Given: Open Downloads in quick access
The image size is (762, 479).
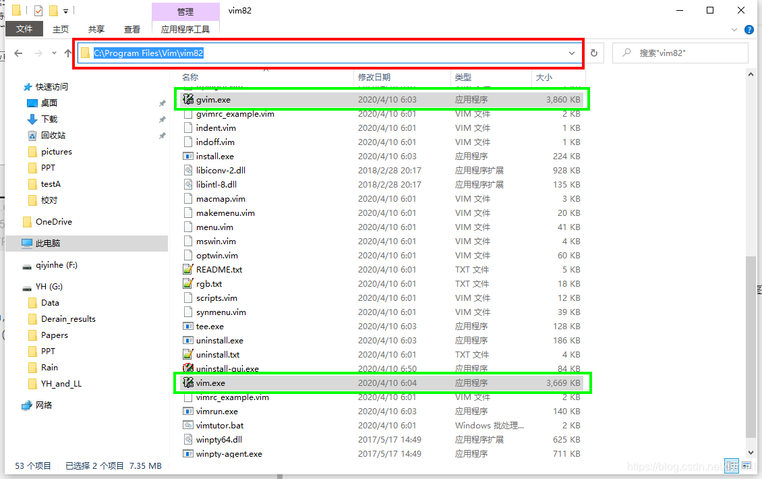Looking at the screenshot, I should pyautogui.click(x=49, y=119).
